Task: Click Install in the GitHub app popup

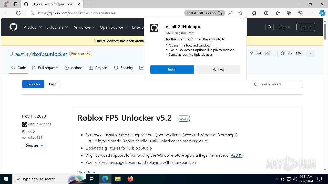Action: coord(172,70)
